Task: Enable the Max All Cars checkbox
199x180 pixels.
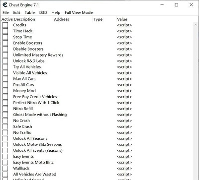Action: coord(5,79)
